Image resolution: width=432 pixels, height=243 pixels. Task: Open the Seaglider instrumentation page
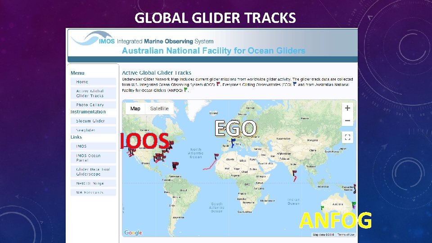pyautogui.click(x=93, y=130)
